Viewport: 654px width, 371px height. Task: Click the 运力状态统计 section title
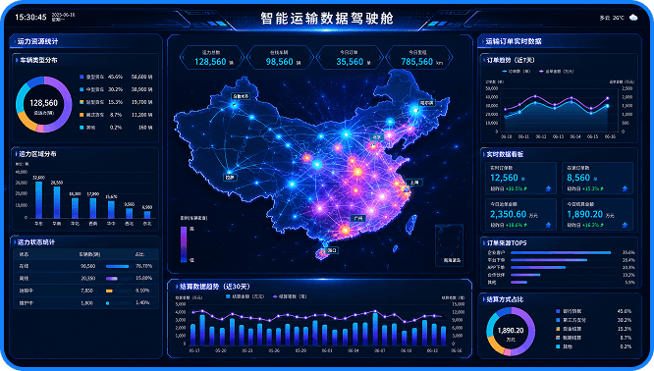point(35,241)
